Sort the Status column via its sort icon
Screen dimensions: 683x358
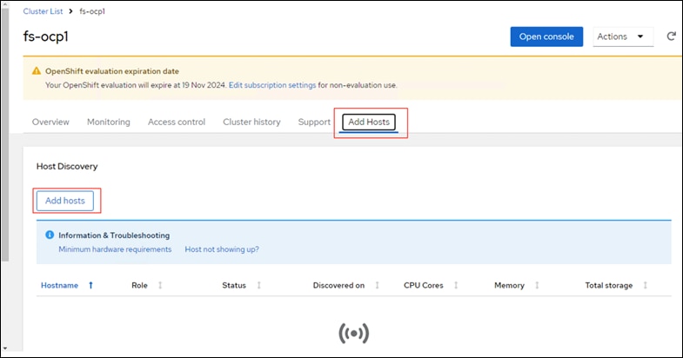pyautogui.click(x=258, y=285)
